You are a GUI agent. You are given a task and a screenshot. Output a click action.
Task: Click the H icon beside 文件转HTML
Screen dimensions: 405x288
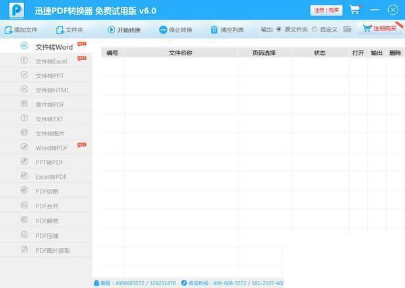pos(24,89)
